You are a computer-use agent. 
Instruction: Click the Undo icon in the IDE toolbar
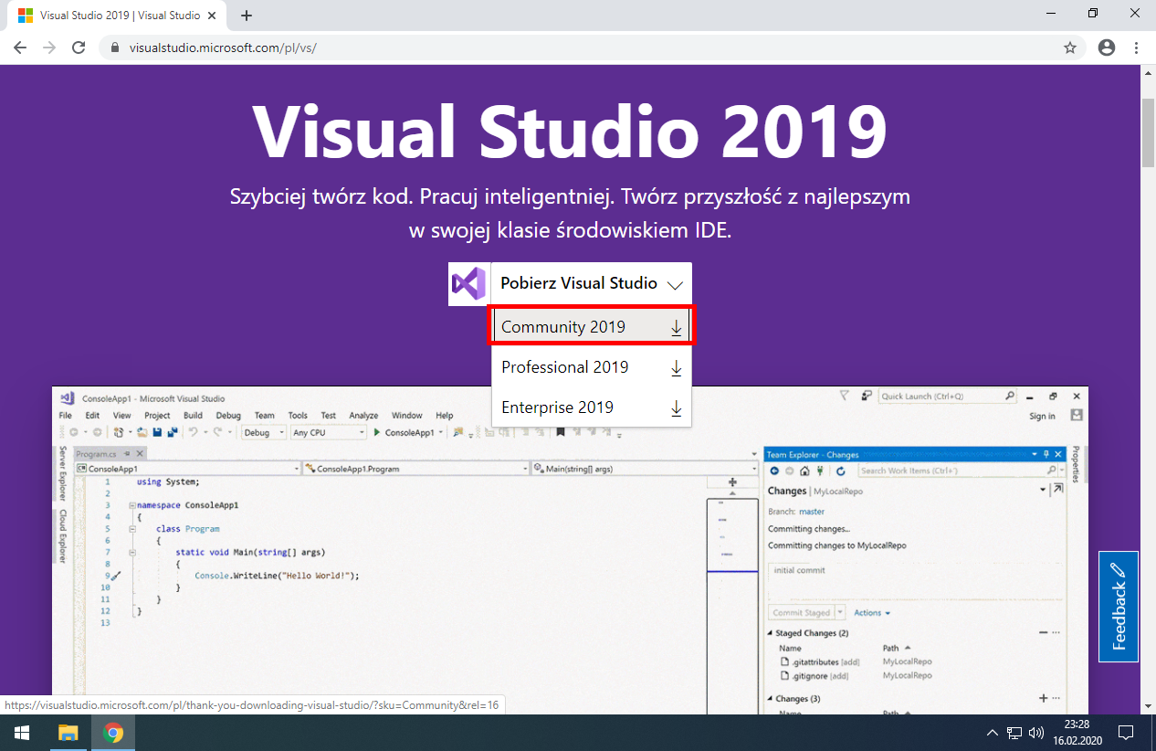[193, 430]
